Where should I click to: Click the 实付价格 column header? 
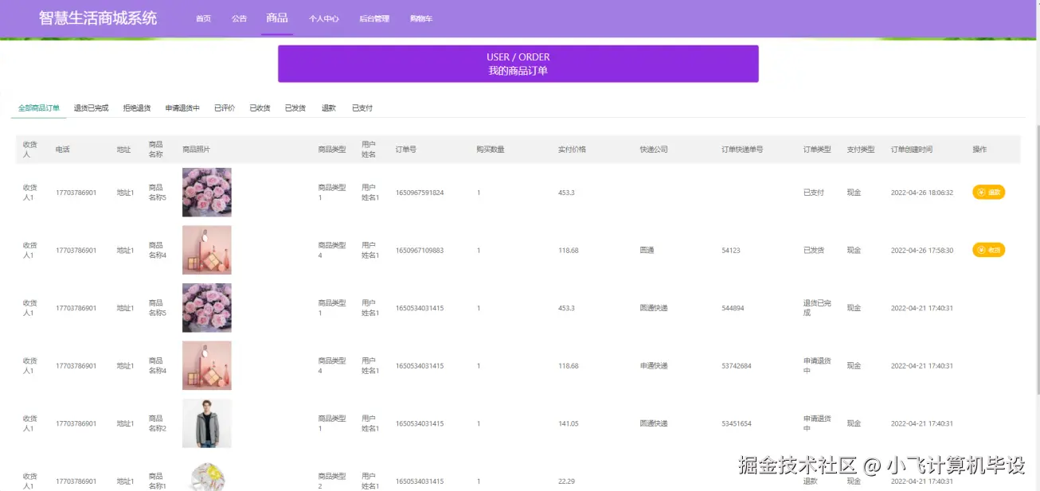point(573,150)
